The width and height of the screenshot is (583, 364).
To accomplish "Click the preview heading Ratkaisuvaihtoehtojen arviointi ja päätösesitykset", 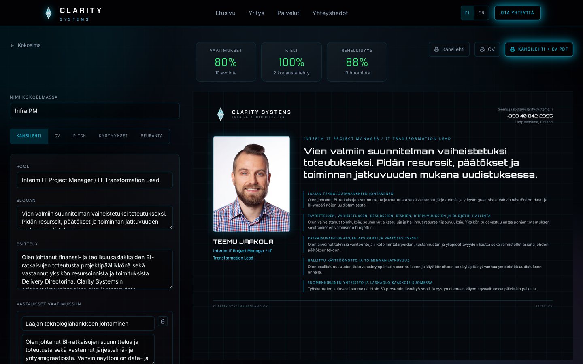I will (363, 238).
